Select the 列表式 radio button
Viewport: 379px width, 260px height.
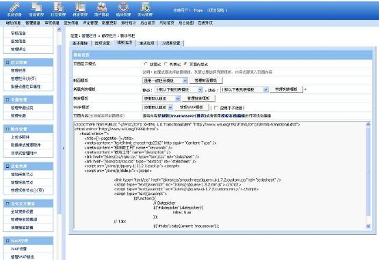click(166, 64)
